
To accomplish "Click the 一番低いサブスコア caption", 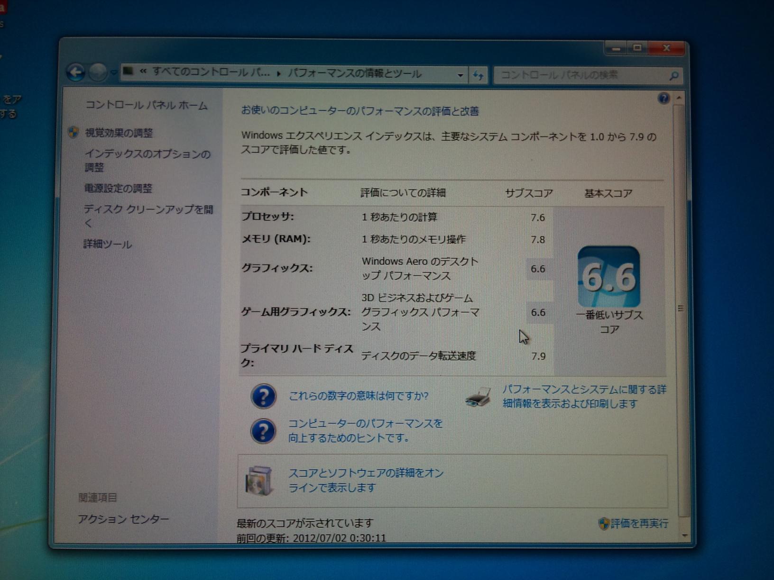I will click(x=610, y=322).
